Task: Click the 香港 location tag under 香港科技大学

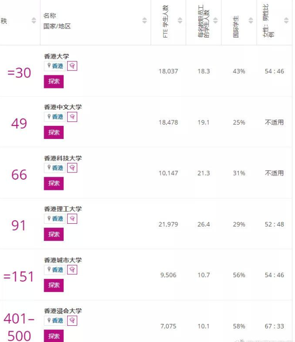Action: pos(55,168)
